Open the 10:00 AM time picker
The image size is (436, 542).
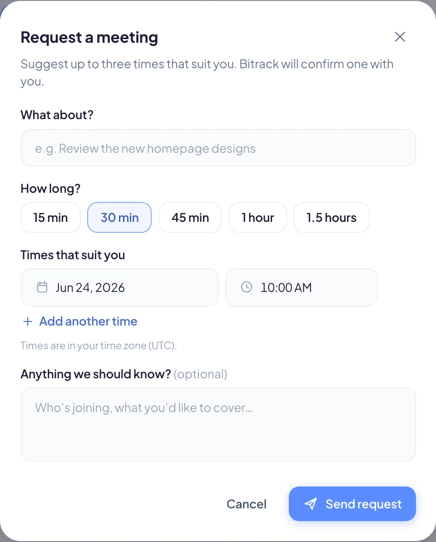click(x=302, y=287)
